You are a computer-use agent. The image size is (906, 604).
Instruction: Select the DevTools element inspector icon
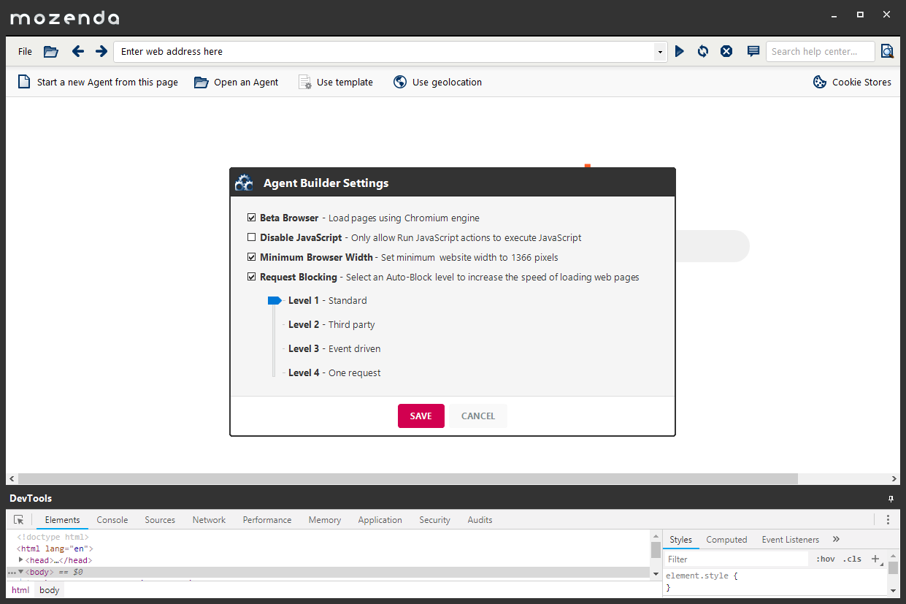(19, 520)
